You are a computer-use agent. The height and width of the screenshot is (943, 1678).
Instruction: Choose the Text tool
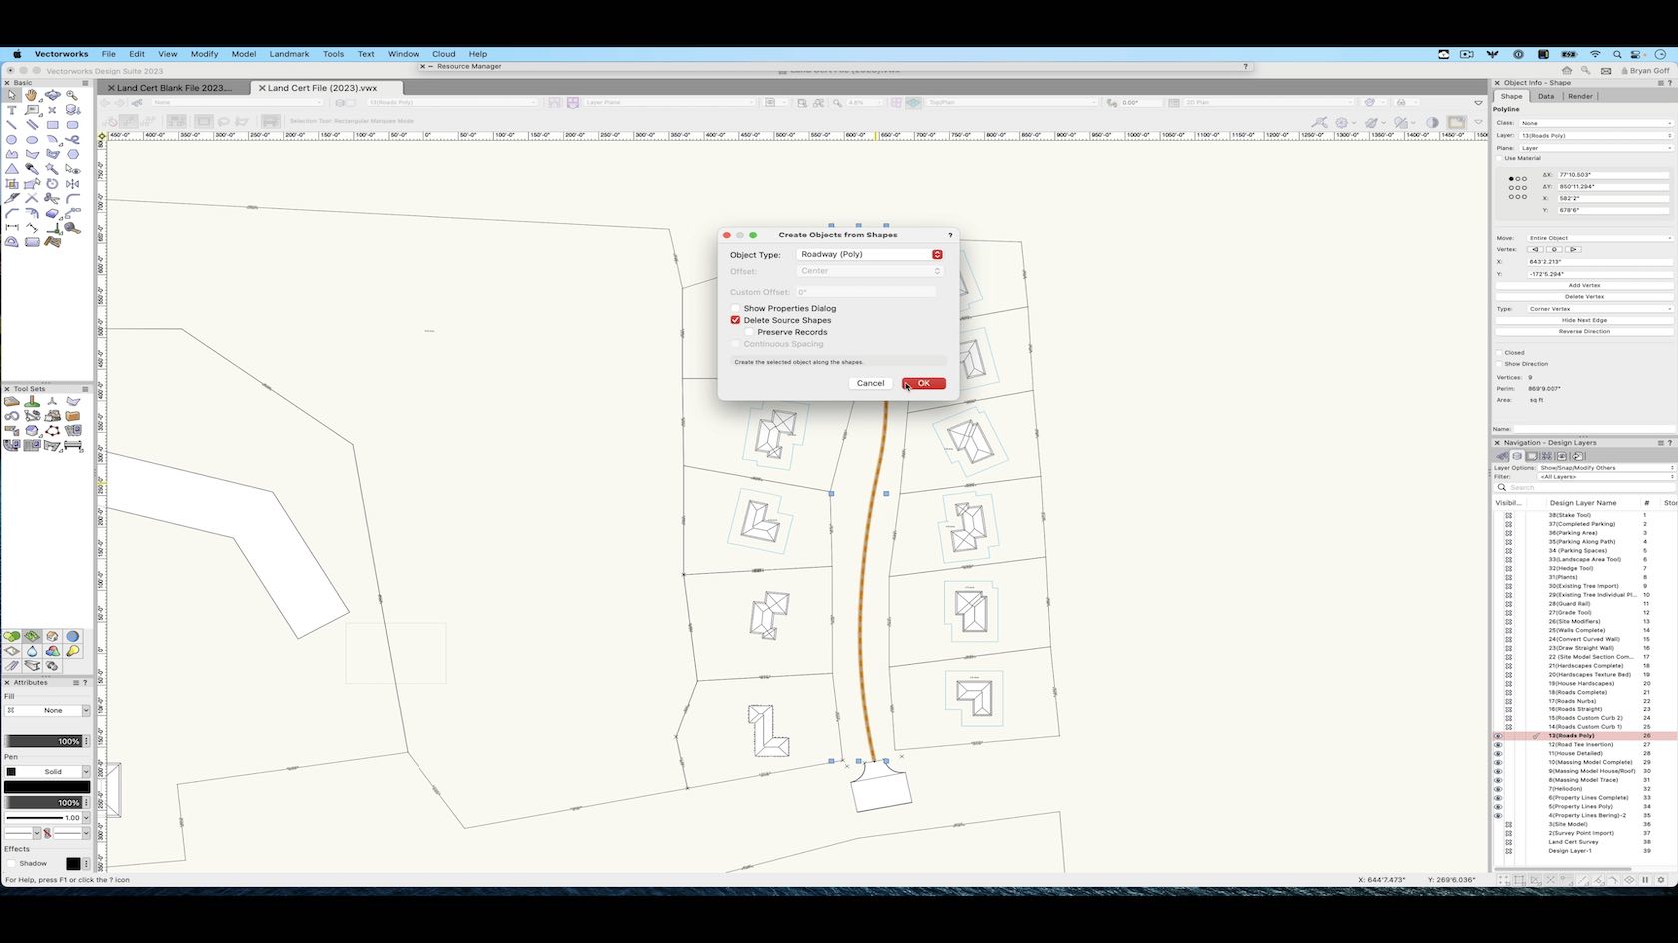(x=12, y=110)
